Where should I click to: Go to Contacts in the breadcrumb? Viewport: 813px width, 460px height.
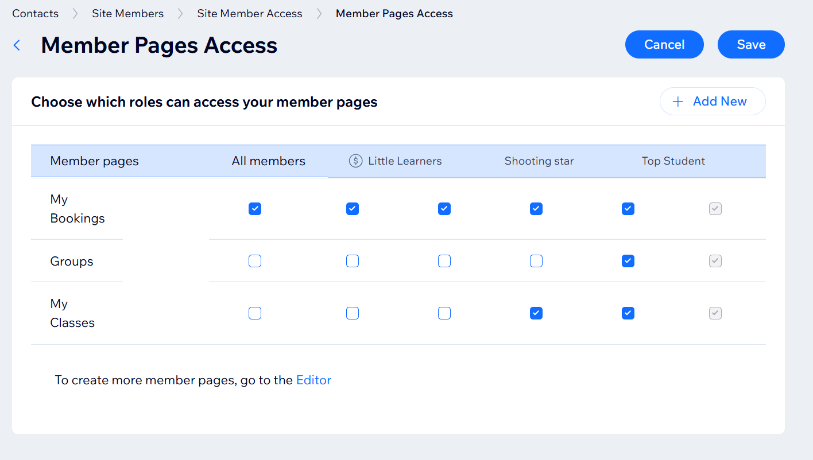coord(36,13)
